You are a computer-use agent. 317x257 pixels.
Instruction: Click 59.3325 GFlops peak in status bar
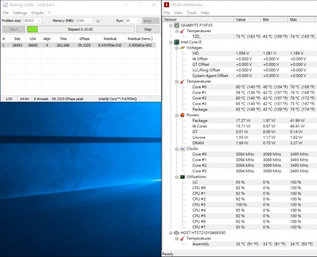coord(67,99)
